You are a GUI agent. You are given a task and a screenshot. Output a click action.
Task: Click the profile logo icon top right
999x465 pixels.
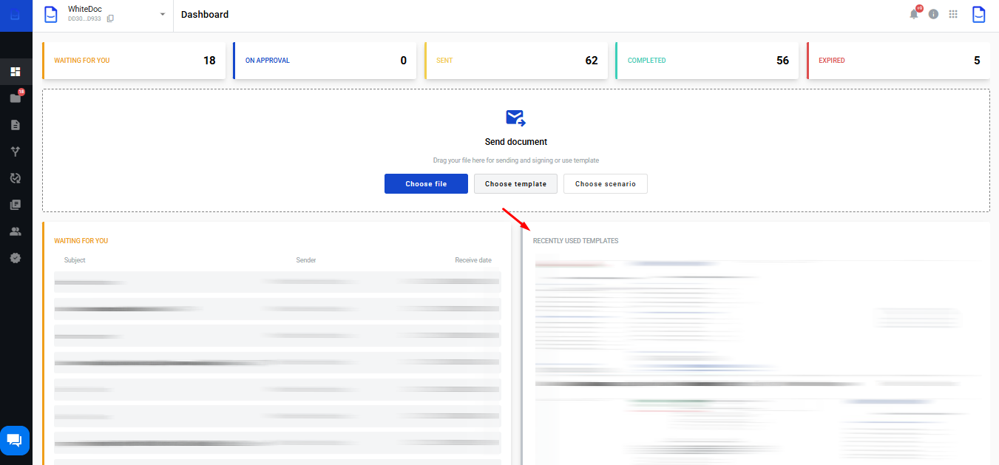(978, 15)
